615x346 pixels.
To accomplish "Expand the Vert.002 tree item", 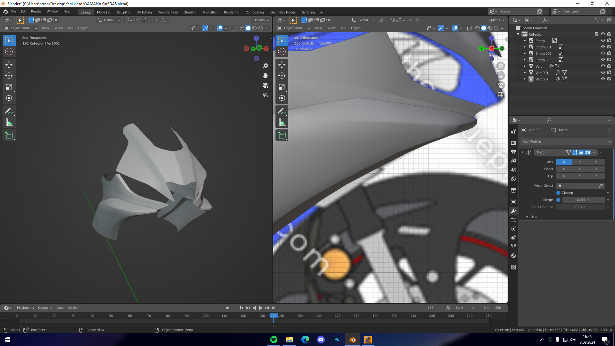I will point(525,79).
